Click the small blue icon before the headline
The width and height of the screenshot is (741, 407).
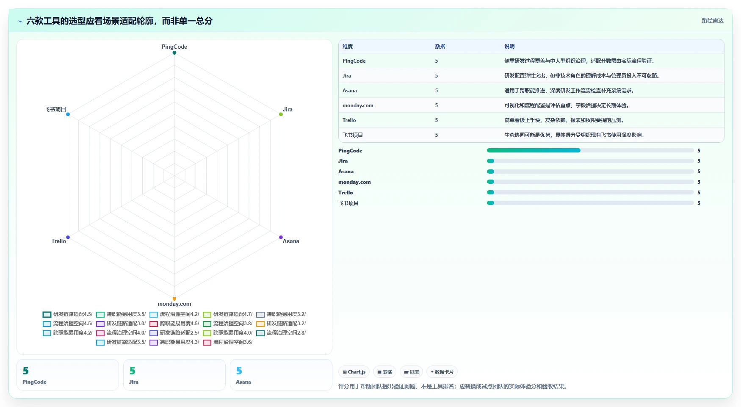tap(20, 21)
